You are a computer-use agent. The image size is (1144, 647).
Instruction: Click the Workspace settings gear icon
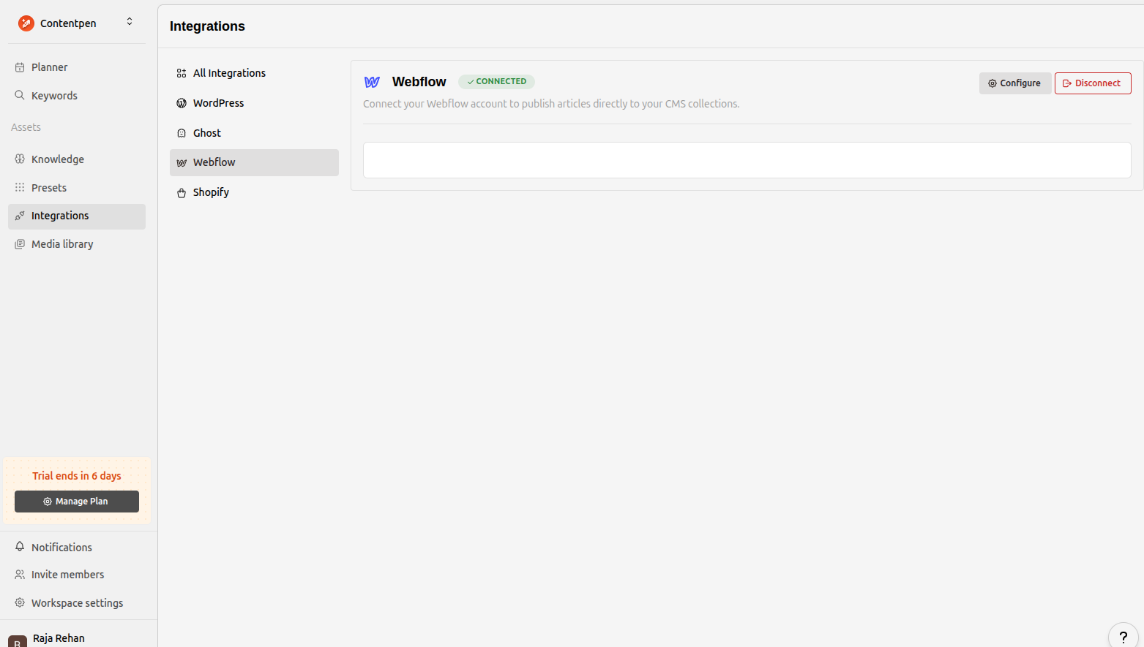20,603
